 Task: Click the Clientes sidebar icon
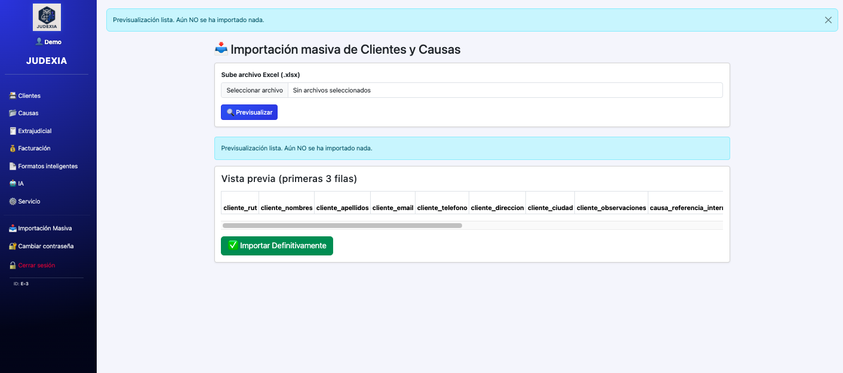[x=13, y=95]
